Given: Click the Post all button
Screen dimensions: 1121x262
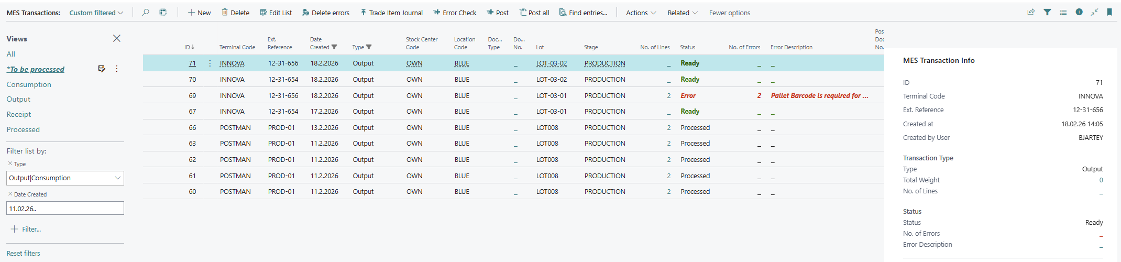Looking at the screenshot, I should (534, 13).
